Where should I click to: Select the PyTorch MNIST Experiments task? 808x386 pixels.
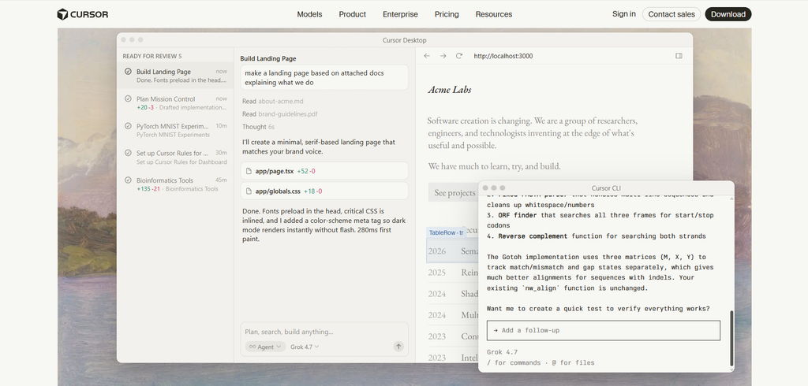[x=175, y=130]
